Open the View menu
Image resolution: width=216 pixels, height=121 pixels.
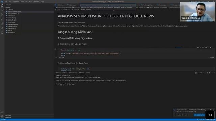tap(22, 2)
